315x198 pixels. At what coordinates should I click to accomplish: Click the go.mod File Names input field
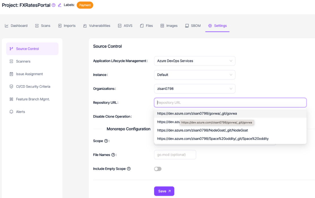pyautogui.click(x=175, y=155)
